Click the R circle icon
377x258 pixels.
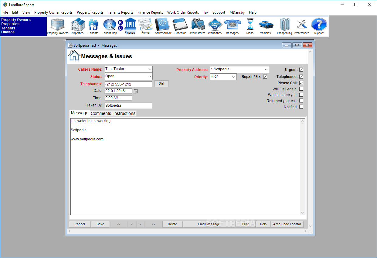(x=121, y=23)
